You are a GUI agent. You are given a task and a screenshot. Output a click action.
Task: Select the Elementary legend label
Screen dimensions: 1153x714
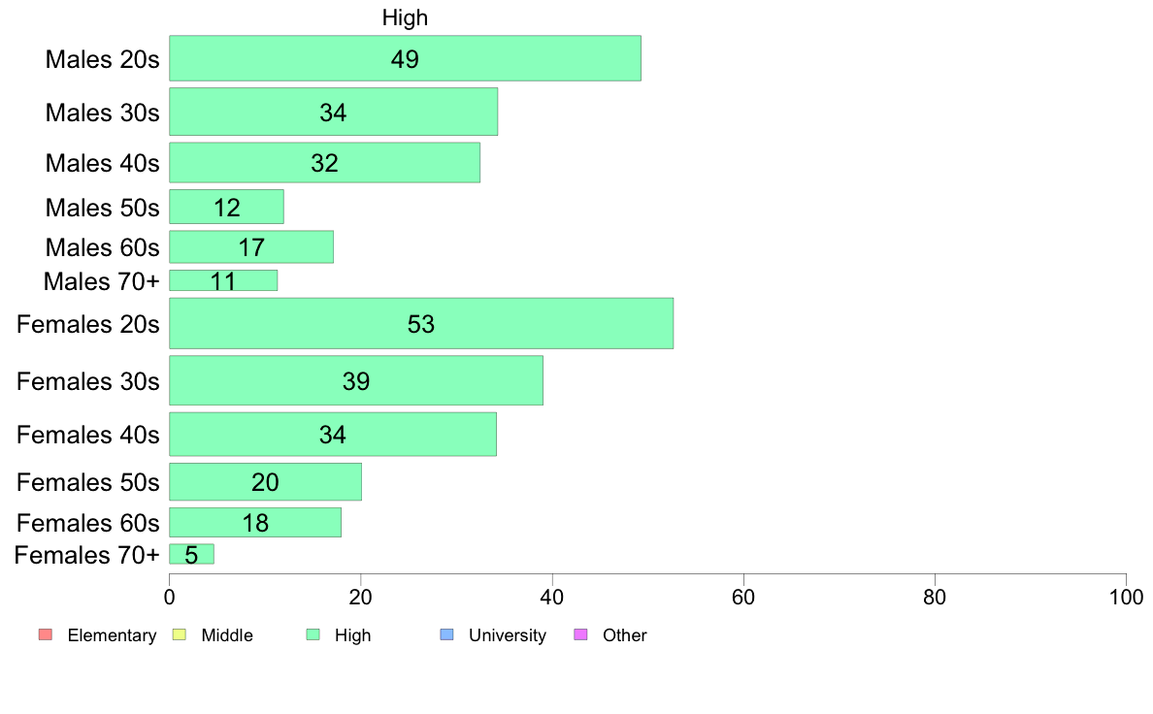112,635
